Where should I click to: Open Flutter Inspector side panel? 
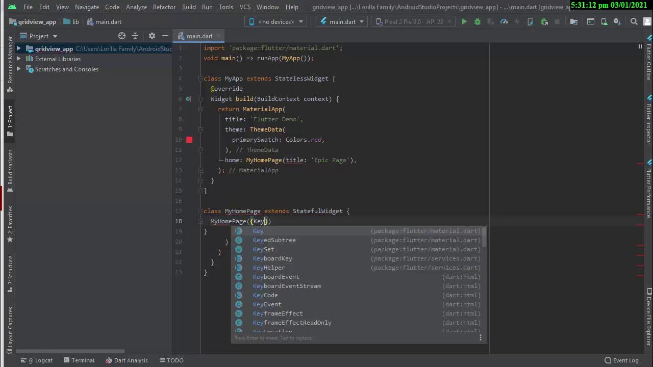point(649,120)
